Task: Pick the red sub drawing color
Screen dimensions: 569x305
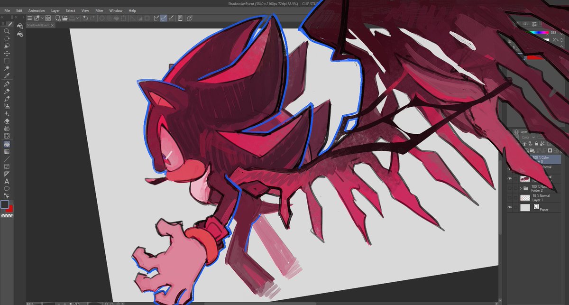Action: pos(10,209)
